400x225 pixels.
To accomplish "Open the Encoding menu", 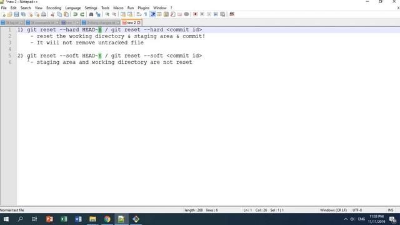I will (54, 8).
